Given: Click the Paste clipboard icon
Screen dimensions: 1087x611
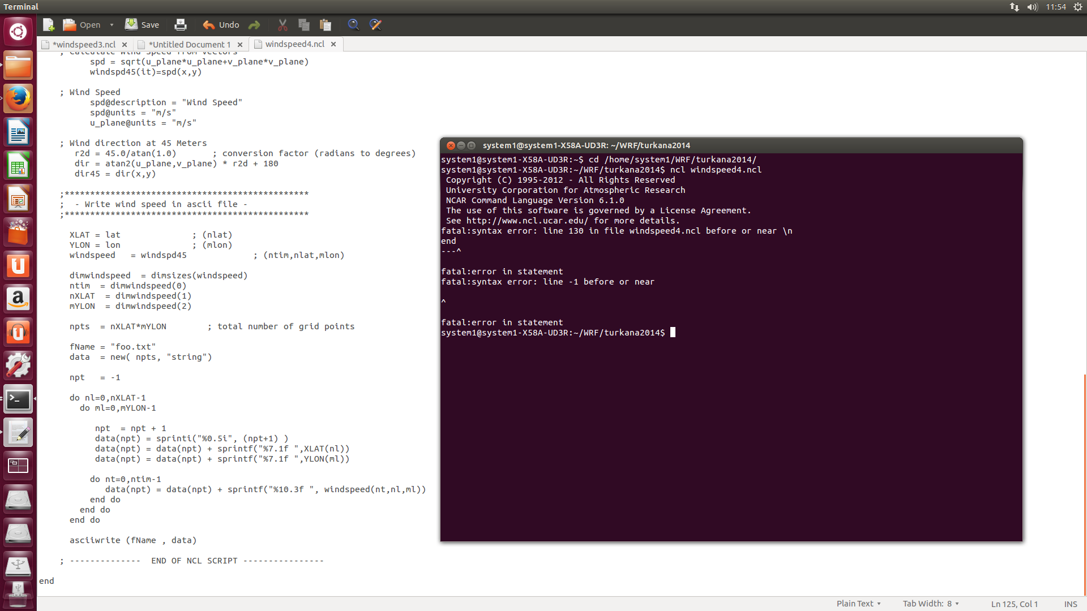Looking at the screenshot, I should 326,25.
